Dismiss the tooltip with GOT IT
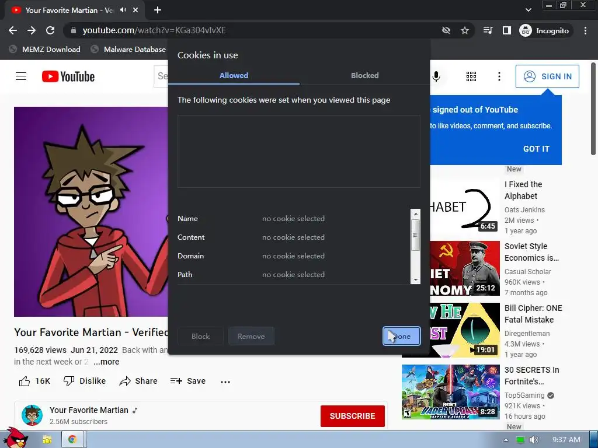 (x=536, y=149)
